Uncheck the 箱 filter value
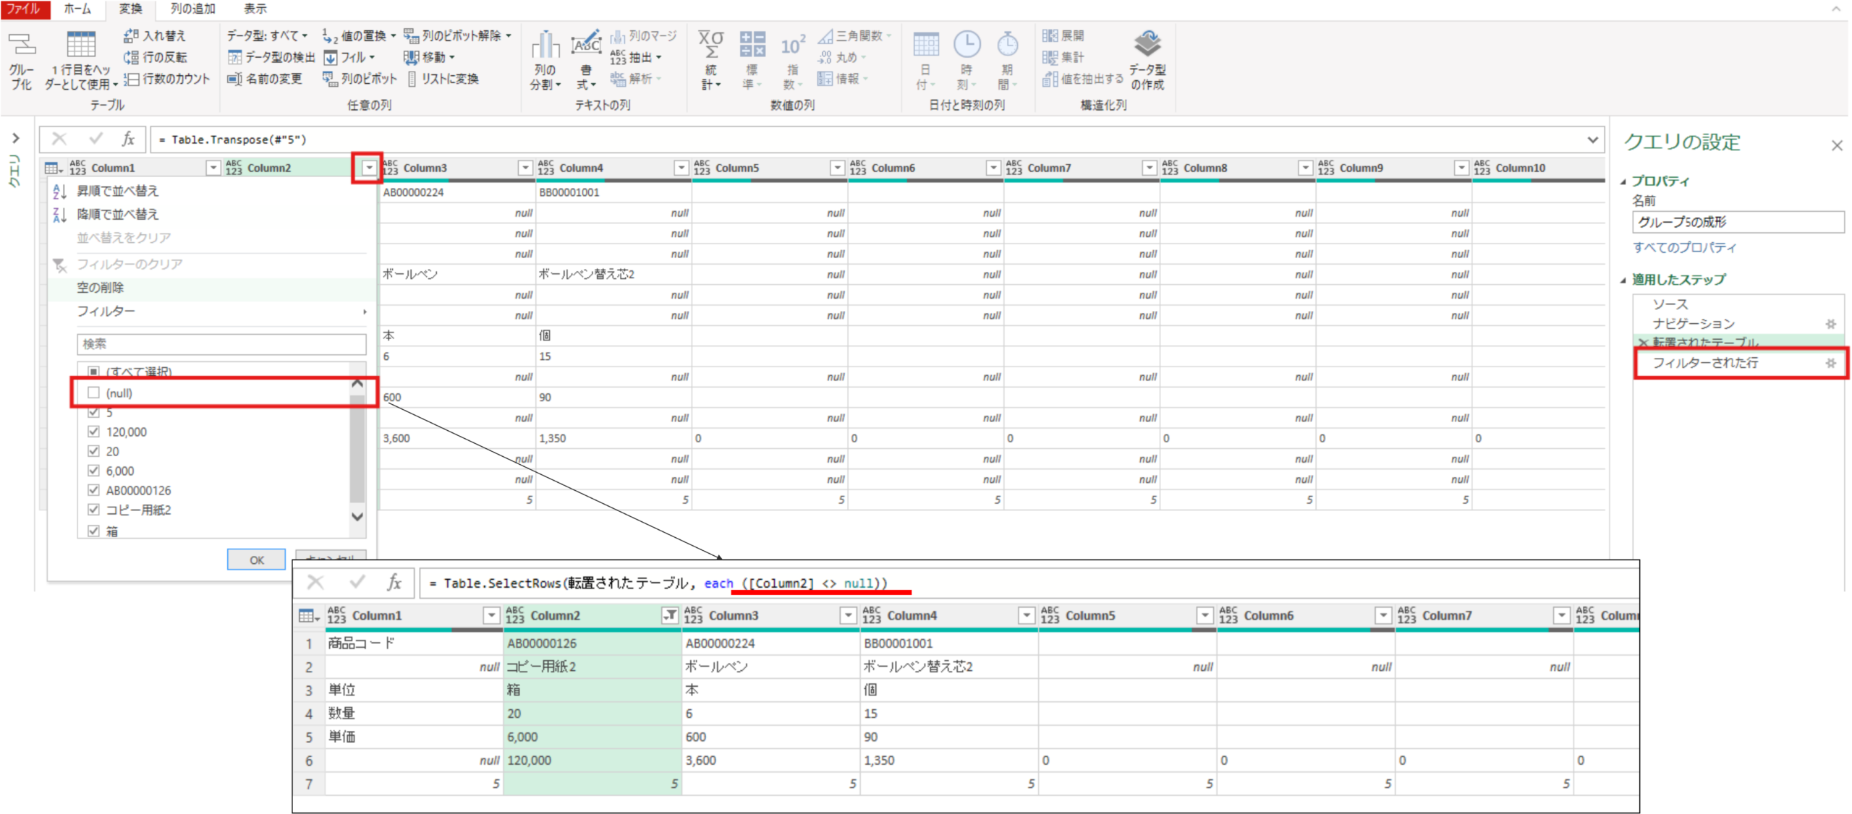 click(93, 531)
